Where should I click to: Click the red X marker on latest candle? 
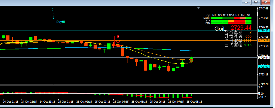(191, 60)
